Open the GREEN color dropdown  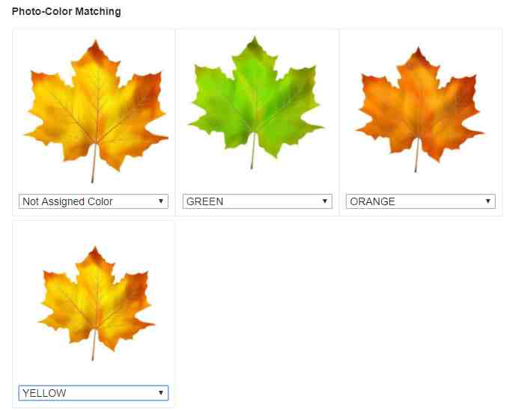258,201
